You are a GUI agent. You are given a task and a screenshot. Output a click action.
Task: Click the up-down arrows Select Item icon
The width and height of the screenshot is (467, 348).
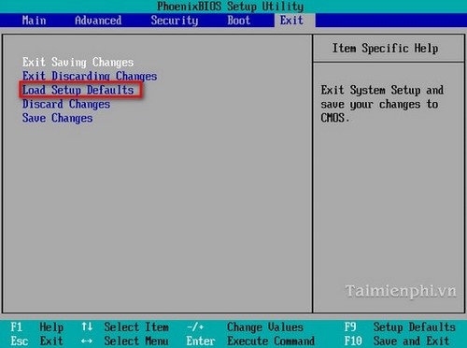pyautogui.click(x=87, y=326)
